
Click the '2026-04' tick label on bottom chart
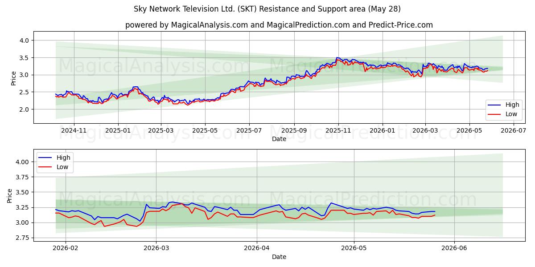257,248
